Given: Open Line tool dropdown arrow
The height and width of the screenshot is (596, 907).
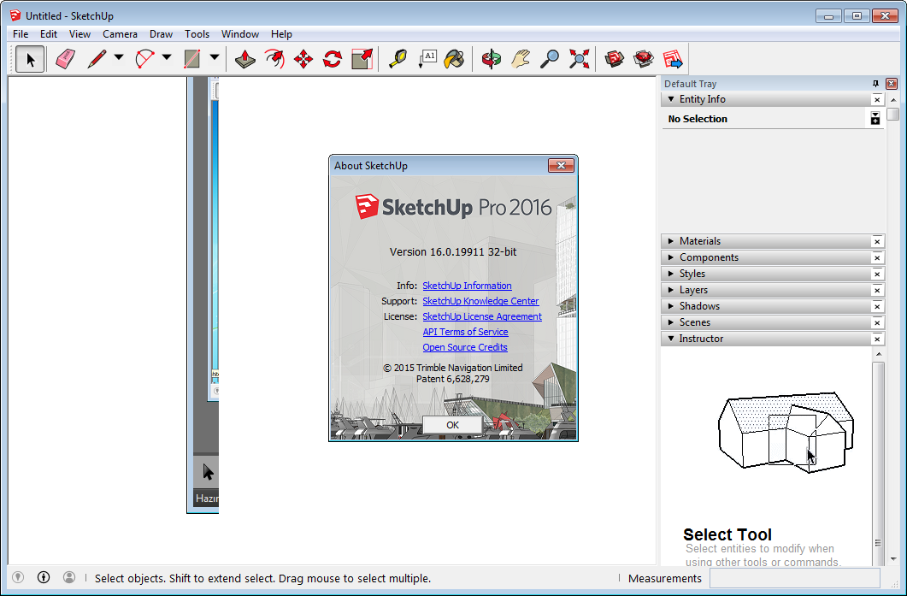Looking at the screenshot, I should point(119,57).
